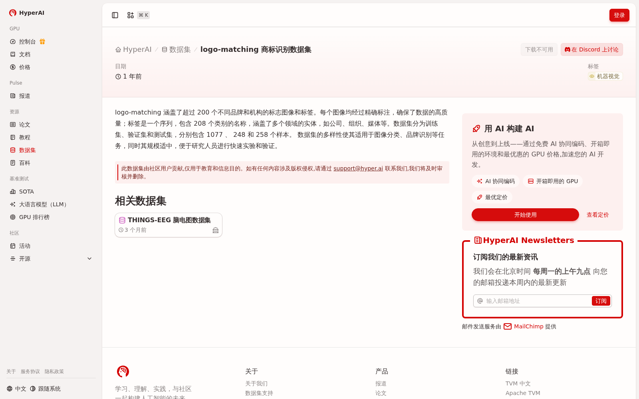The height and width of the screenshot is (399, 639).
Task: Open the 隐私政策 link
Action: pos(54,371)
